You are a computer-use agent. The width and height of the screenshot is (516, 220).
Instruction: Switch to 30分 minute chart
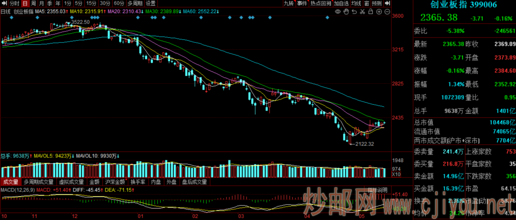(x=105, y=4)
